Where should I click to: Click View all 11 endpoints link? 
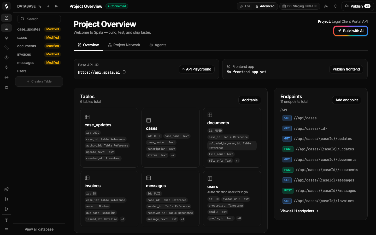299,211
